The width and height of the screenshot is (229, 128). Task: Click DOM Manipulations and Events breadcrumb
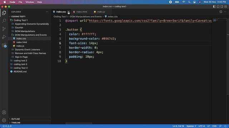[86, 17]
